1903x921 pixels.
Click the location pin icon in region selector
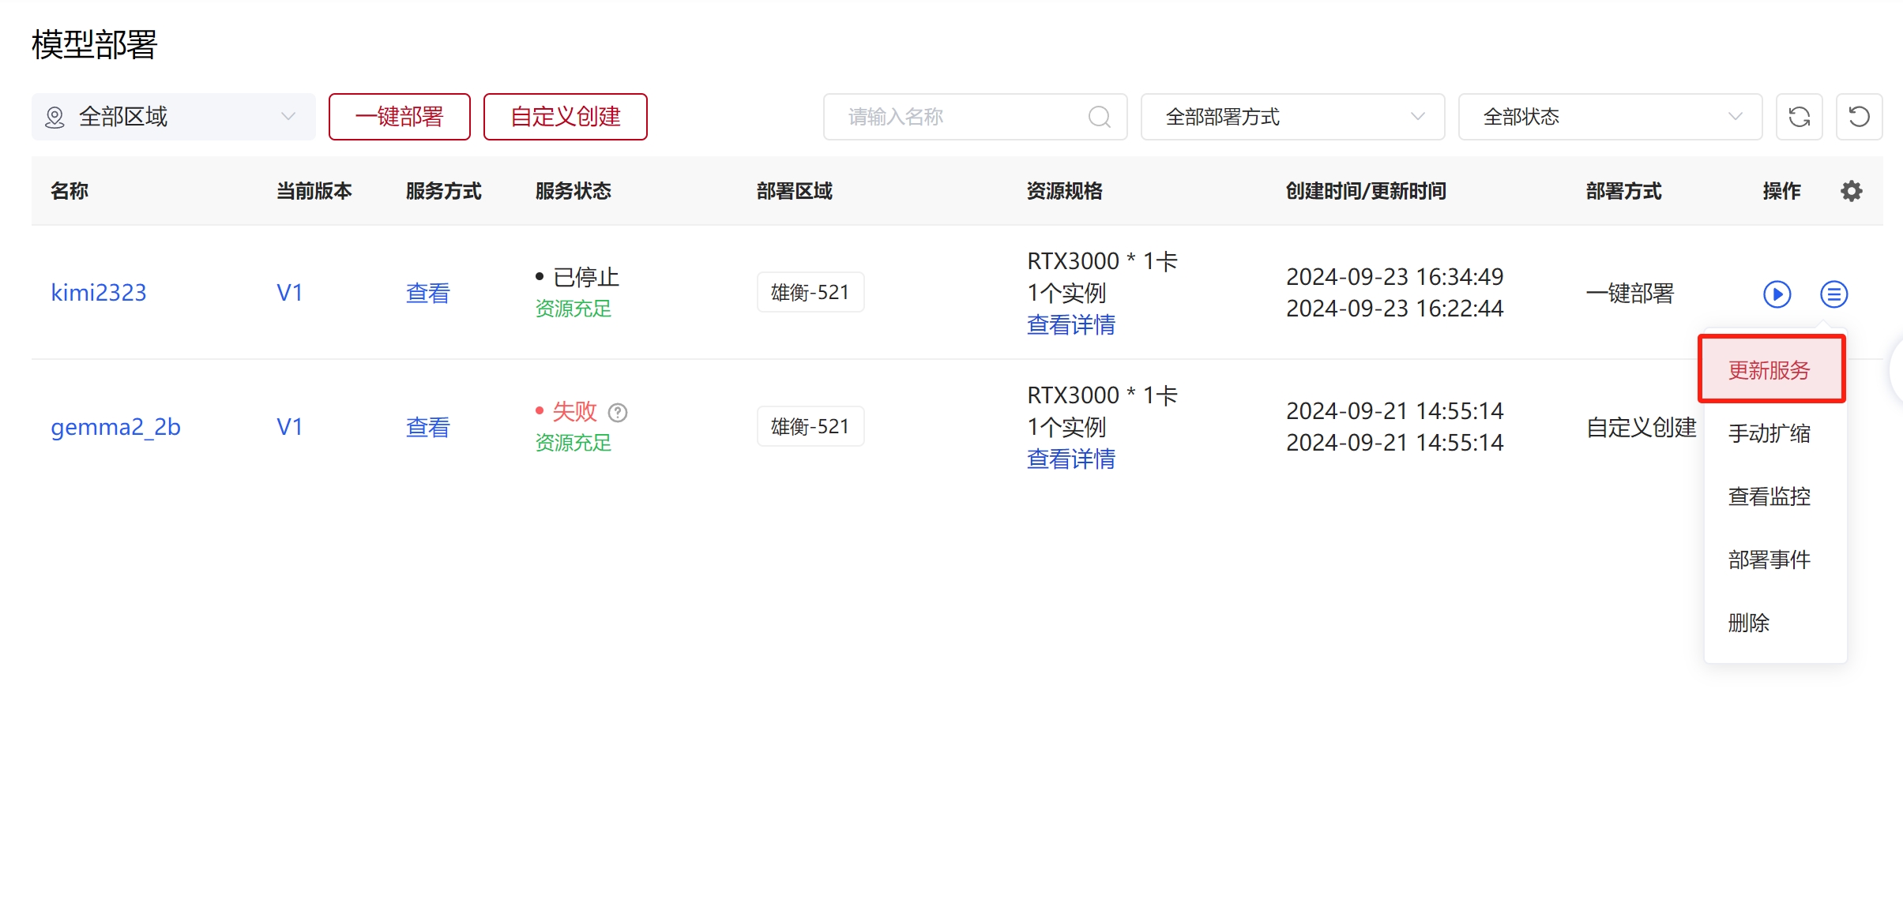pos(55,117)
